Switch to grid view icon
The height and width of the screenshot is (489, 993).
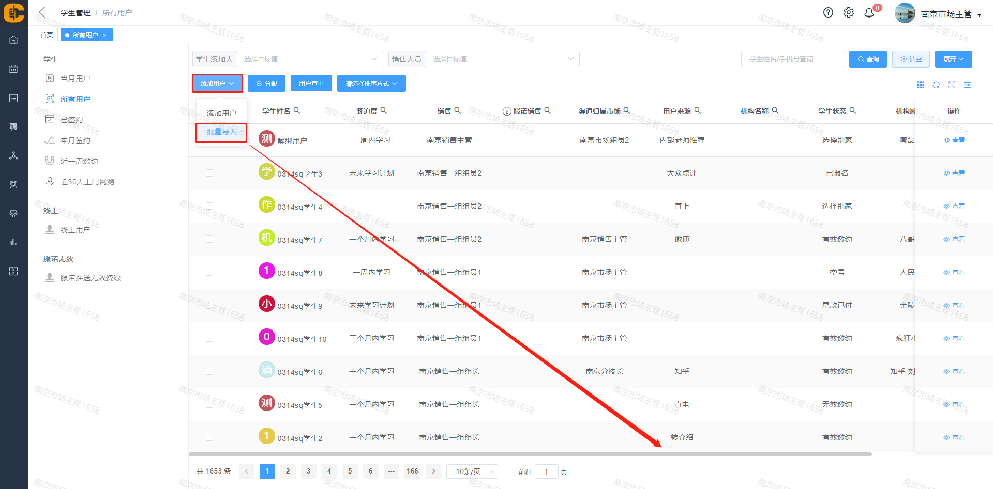pos(921,85)
